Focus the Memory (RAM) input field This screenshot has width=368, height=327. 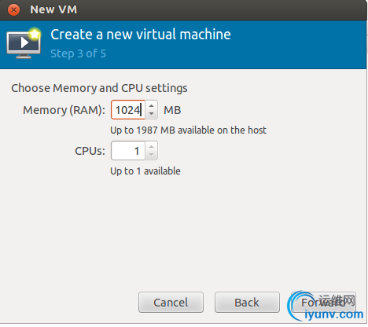tap(128, 110)
